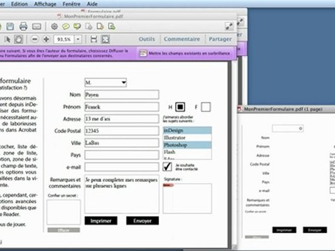Click the 93.5% zoom value field
This screenshot has height=251, width=335.
click(x=64, y=39)
